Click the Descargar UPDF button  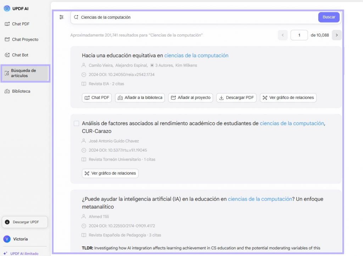click(x=25, y=222)
